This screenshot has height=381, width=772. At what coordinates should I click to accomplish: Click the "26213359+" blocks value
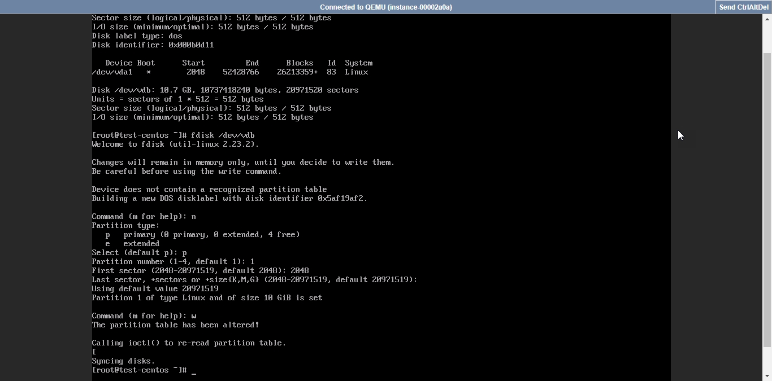point(297,72)
